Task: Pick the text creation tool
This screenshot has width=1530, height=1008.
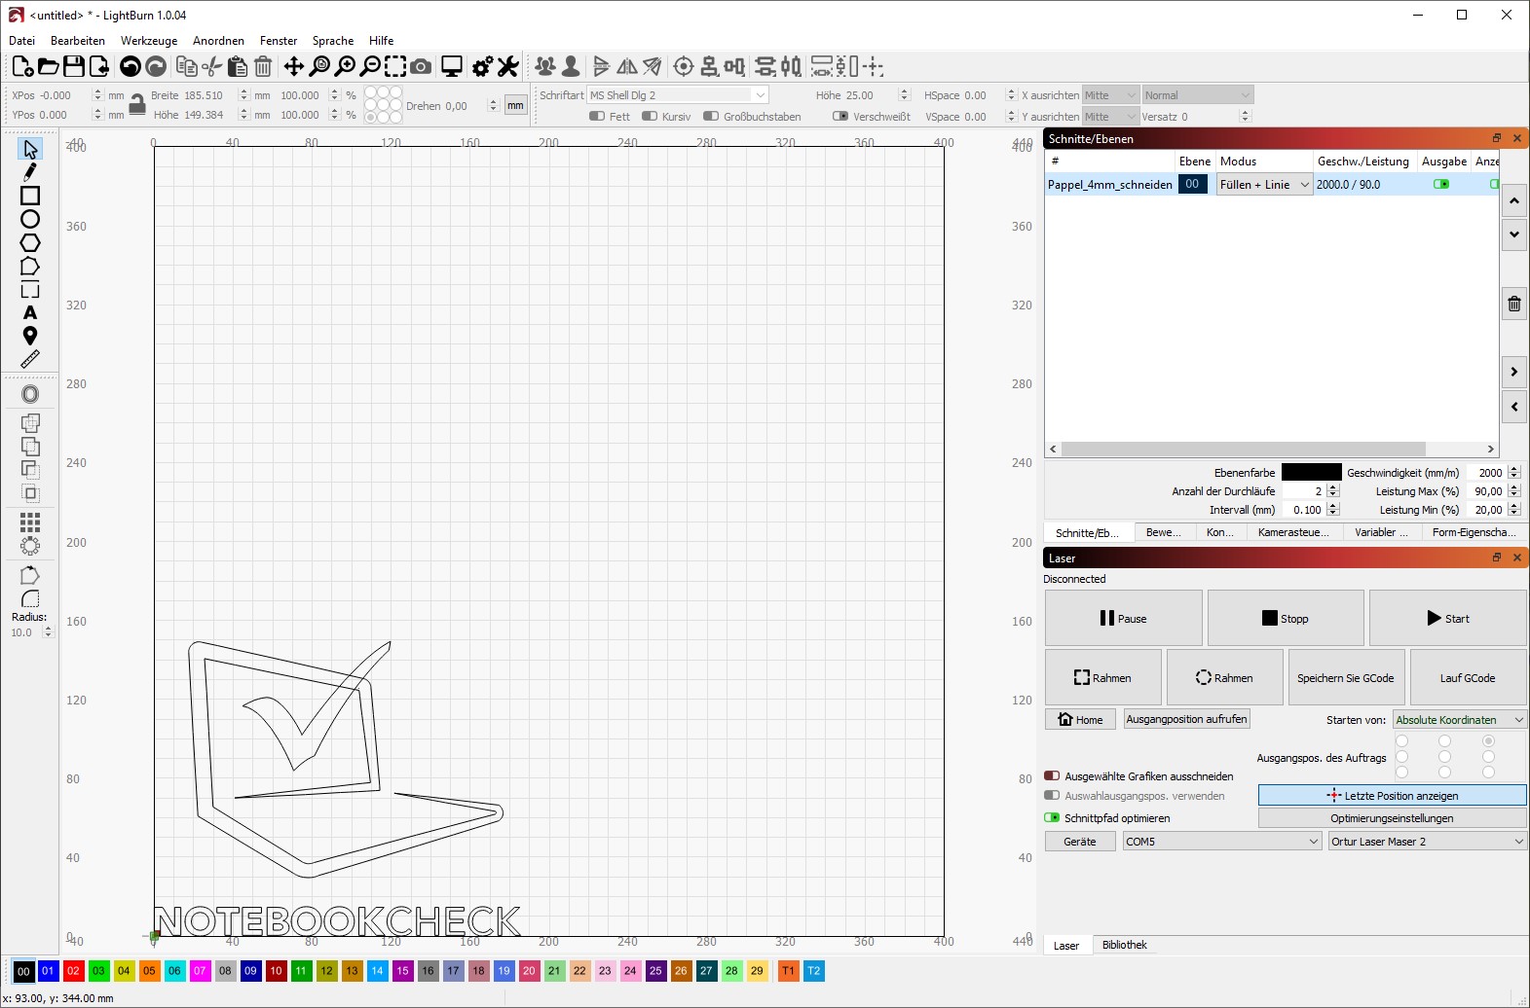Action: tap(30, 312)
